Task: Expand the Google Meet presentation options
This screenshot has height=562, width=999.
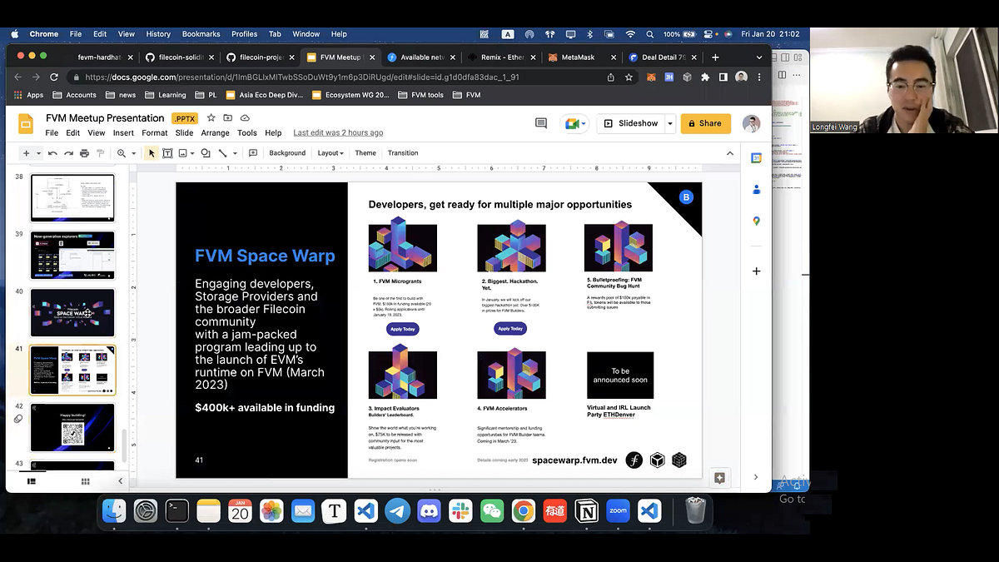Action: coord(584,122)
